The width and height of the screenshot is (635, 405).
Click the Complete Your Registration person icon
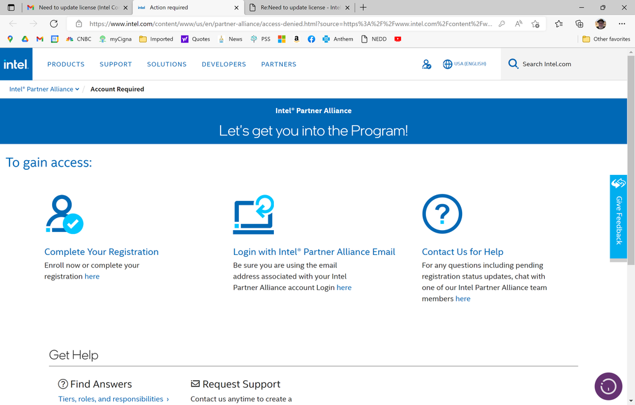tap(64, 214)
